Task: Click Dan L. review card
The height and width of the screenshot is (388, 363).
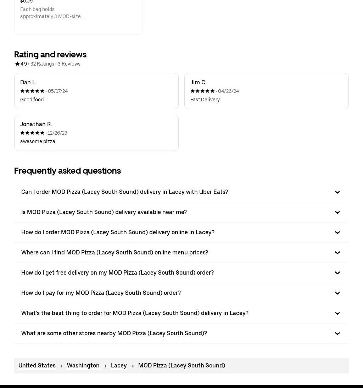Action: point(96,91)
